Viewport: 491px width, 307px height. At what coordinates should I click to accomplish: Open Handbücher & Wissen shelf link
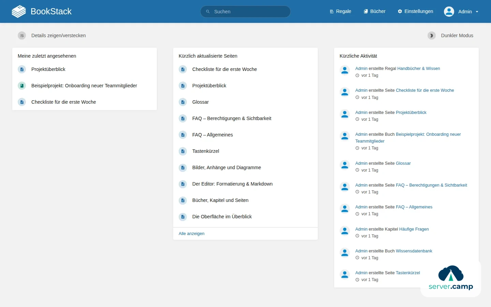419,69
